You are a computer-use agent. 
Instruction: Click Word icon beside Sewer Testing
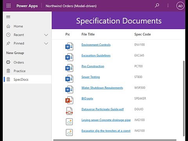pos(69,79)
